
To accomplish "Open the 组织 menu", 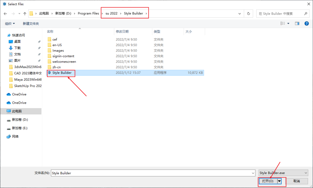I will 10,23.
